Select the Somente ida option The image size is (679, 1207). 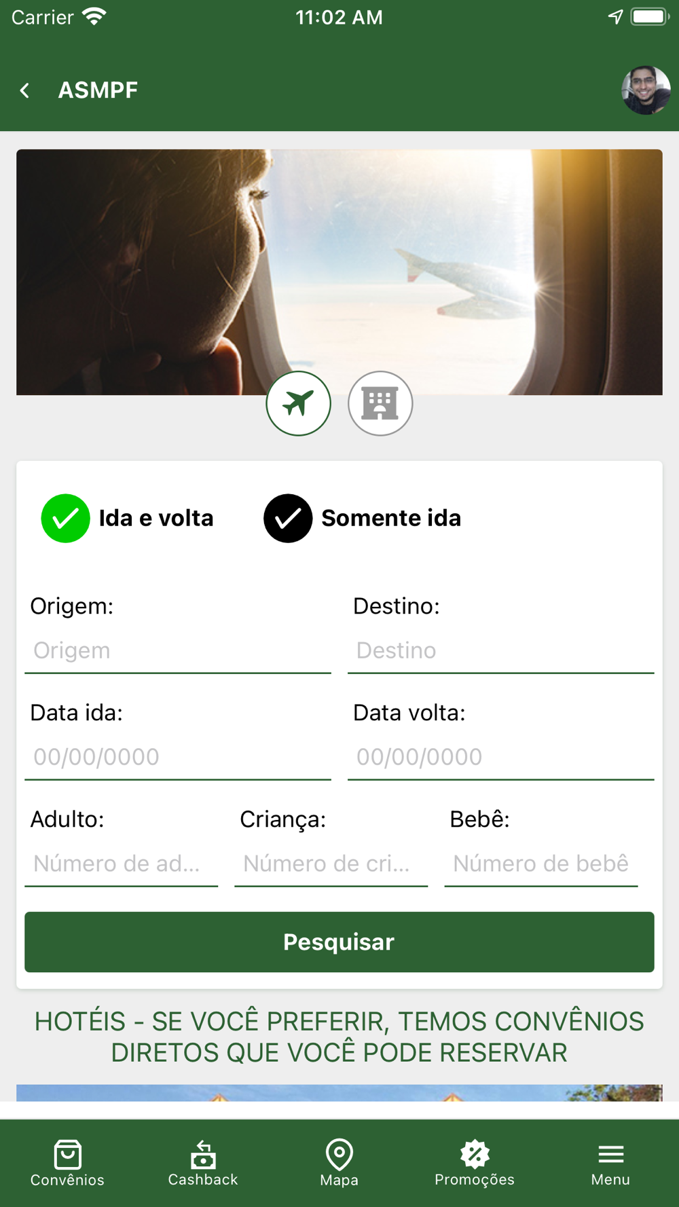(x=363, y=518)
